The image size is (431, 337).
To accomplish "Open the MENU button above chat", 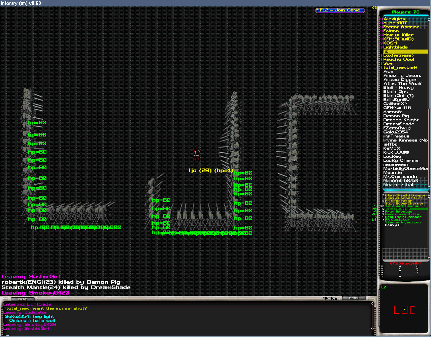I will click(x=354, y=298).
